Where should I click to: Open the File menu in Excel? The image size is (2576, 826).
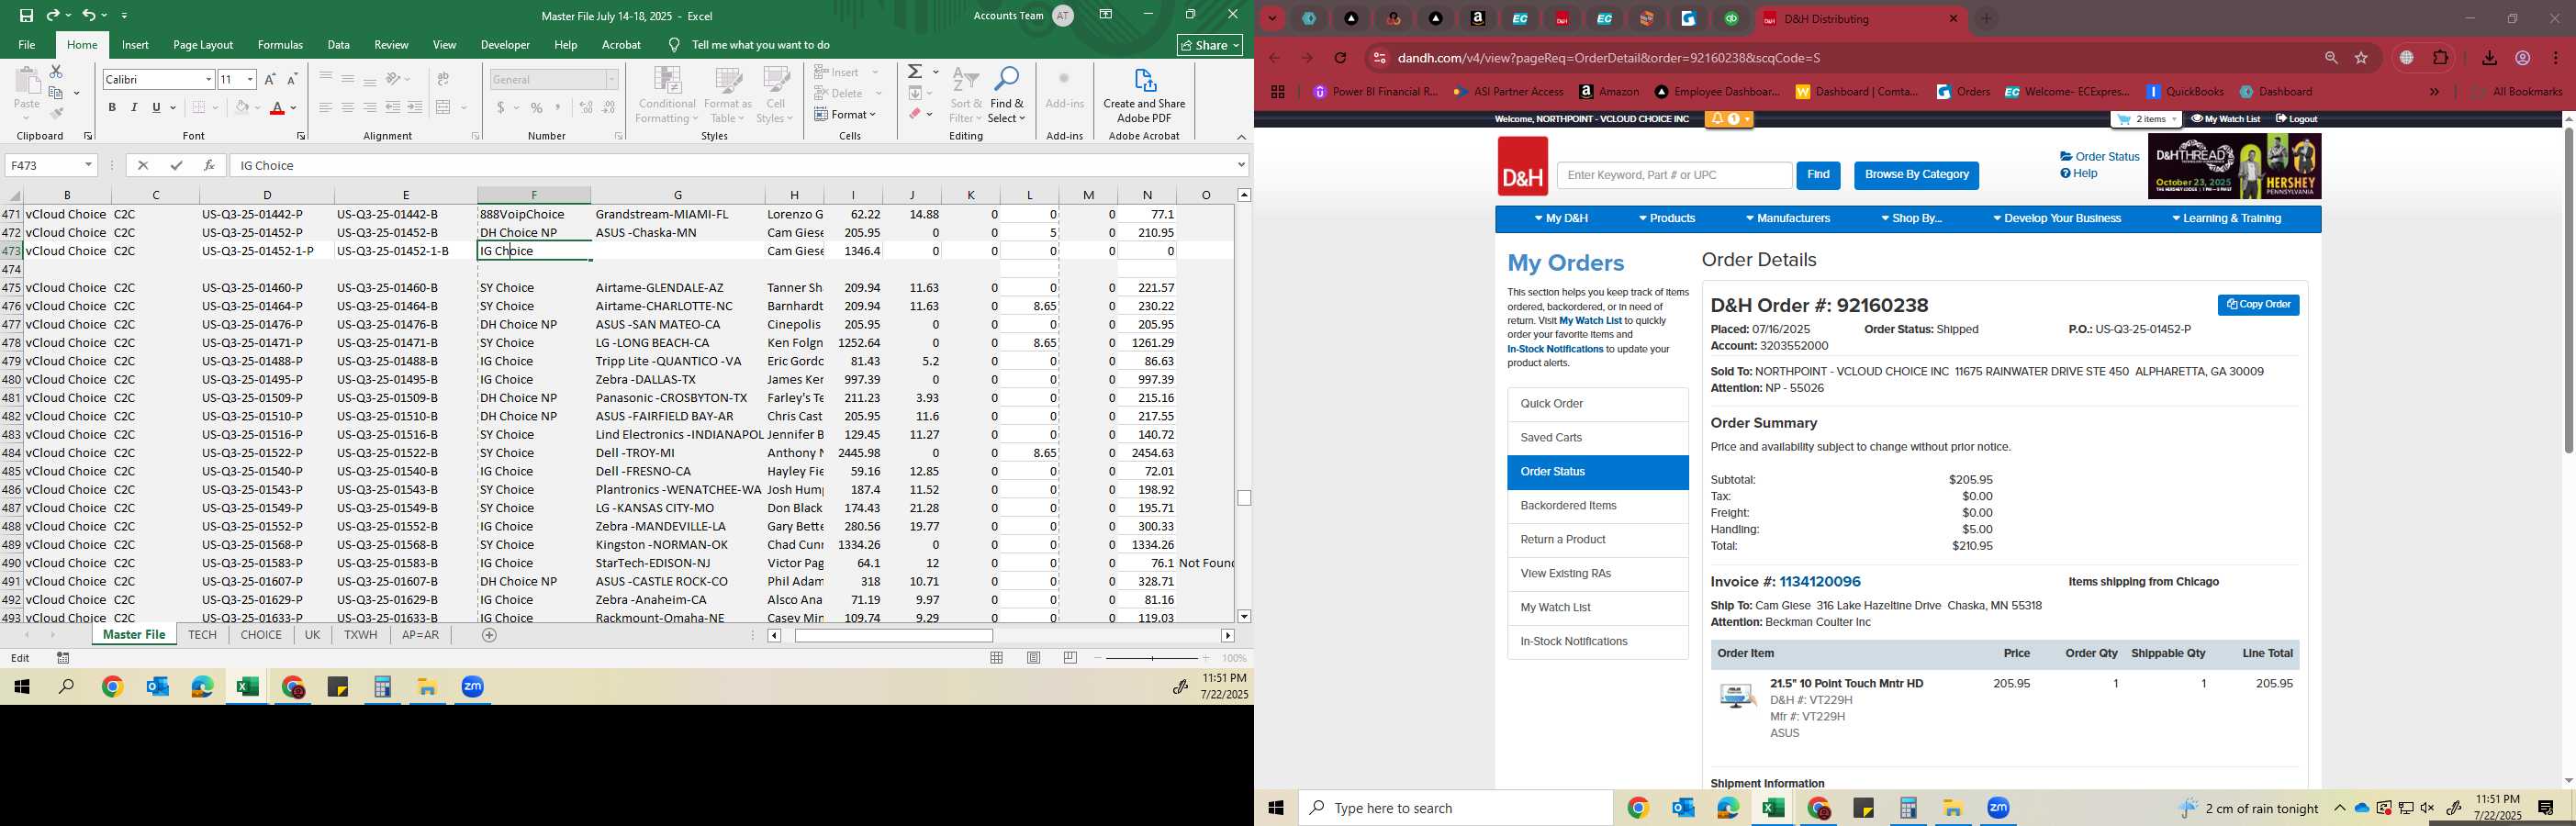tap(27, 45)
